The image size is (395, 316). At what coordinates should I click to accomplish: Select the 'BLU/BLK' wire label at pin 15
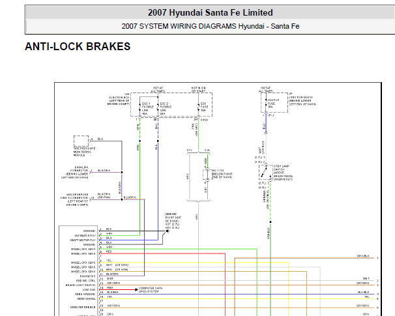[113, 292]
